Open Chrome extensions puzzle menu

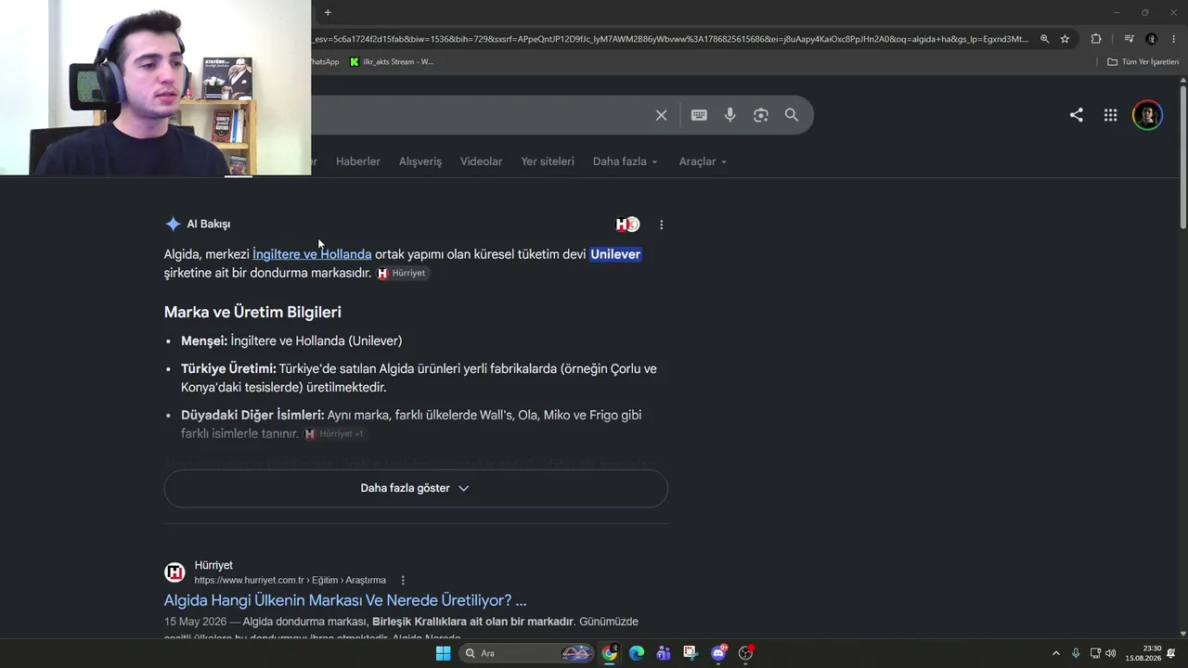pos(1096,39)
